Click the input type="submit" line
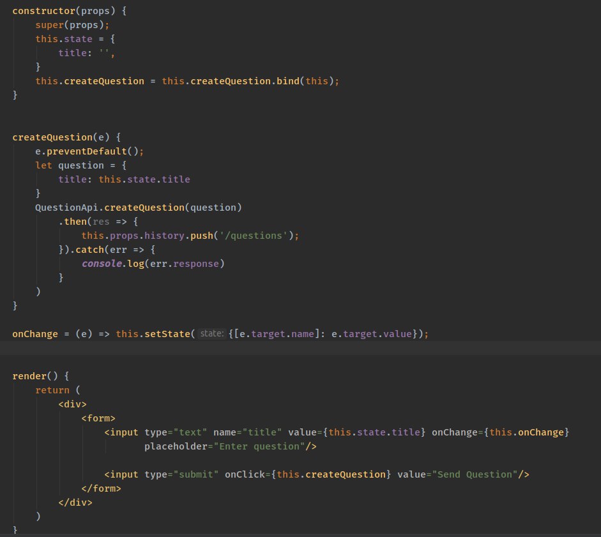Viewport: 601px width, 537px height. pos(317,474)
